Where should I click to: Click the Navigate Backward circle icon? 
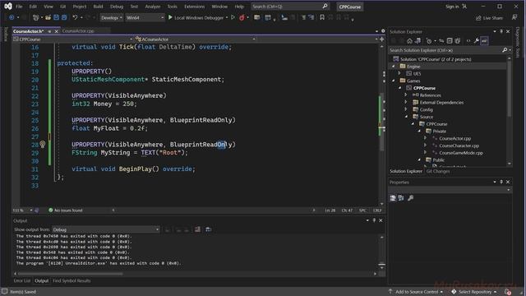tap(12, 17)
